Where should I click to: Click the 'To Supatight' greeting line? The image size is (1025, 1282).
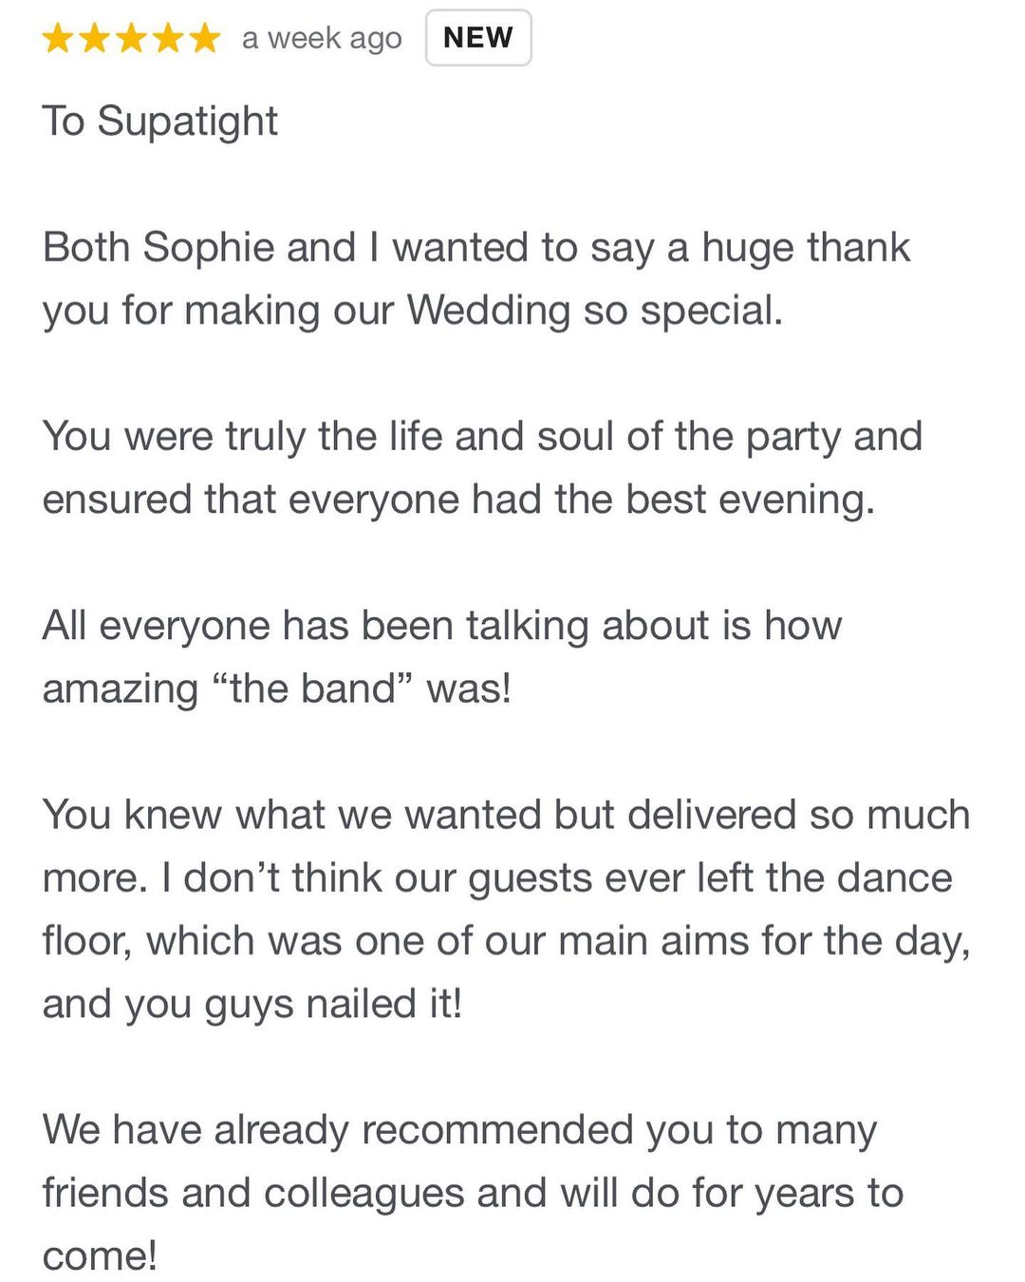click(x=160, y=122)
